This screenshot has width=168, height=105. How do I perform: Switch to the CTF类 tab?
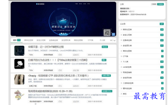click(x=91, y=40)
